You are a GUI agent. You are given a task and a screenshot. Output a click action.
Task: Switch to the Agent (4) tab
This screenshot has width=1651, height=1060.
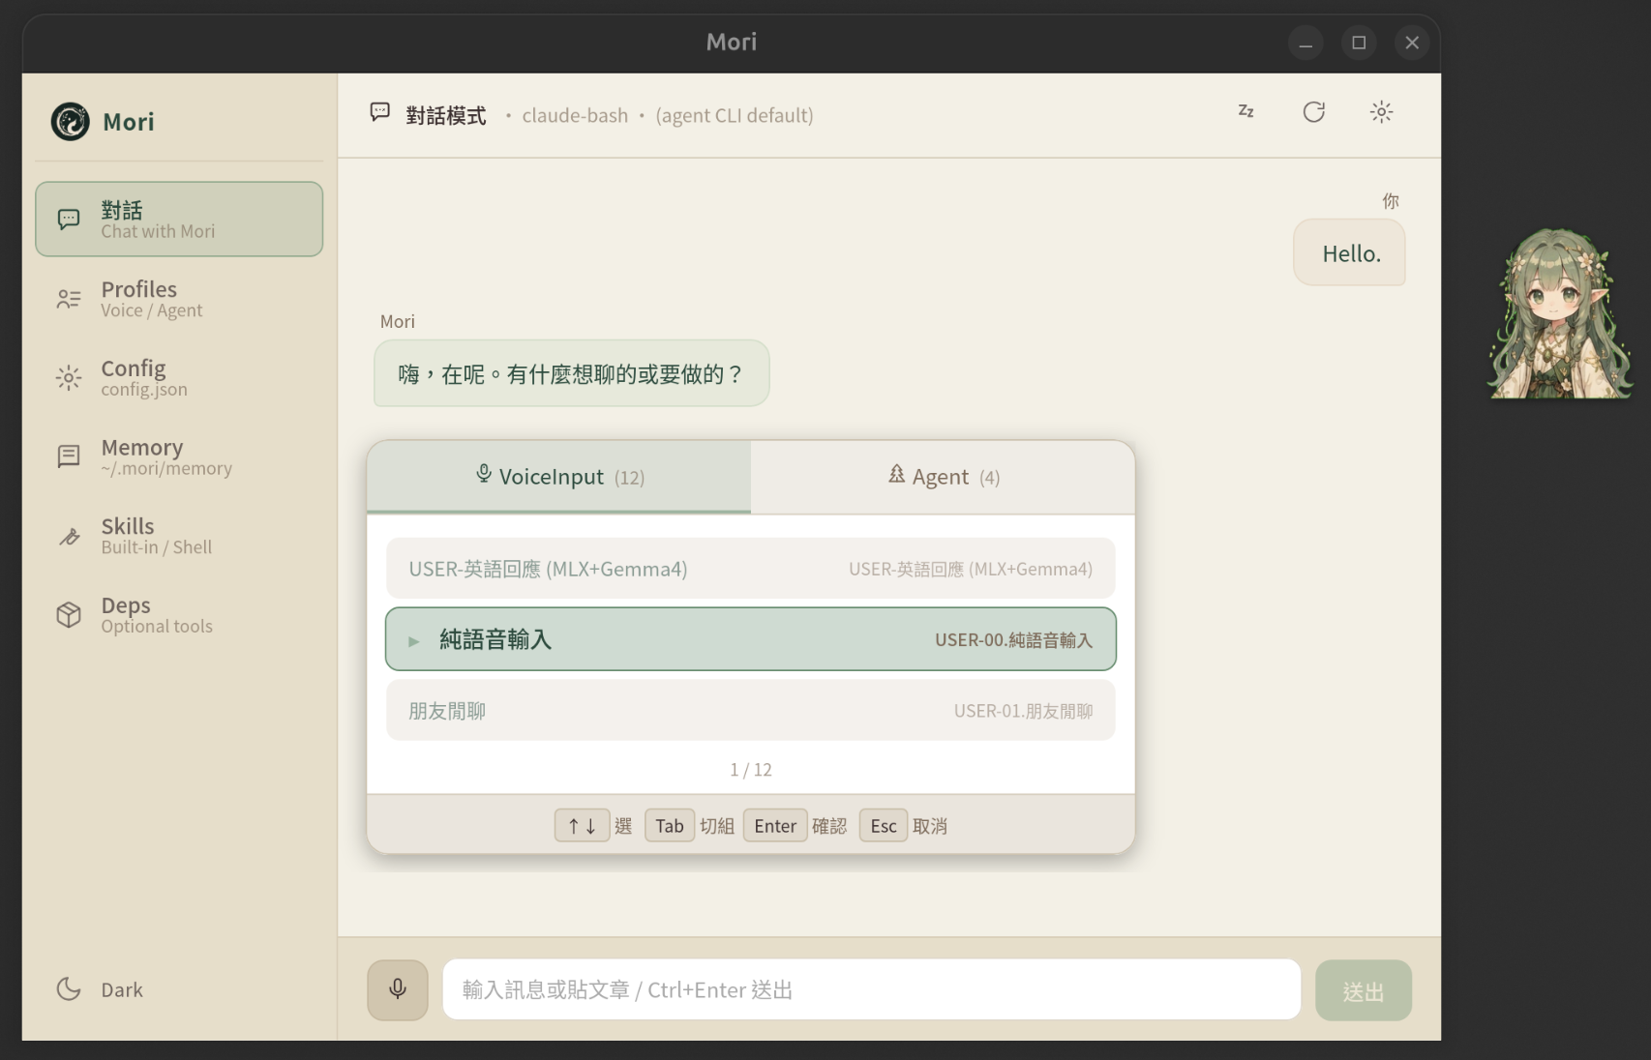(943, 477)
